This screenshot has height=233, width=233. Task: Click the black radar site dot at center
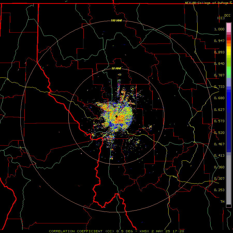(116, 116)
